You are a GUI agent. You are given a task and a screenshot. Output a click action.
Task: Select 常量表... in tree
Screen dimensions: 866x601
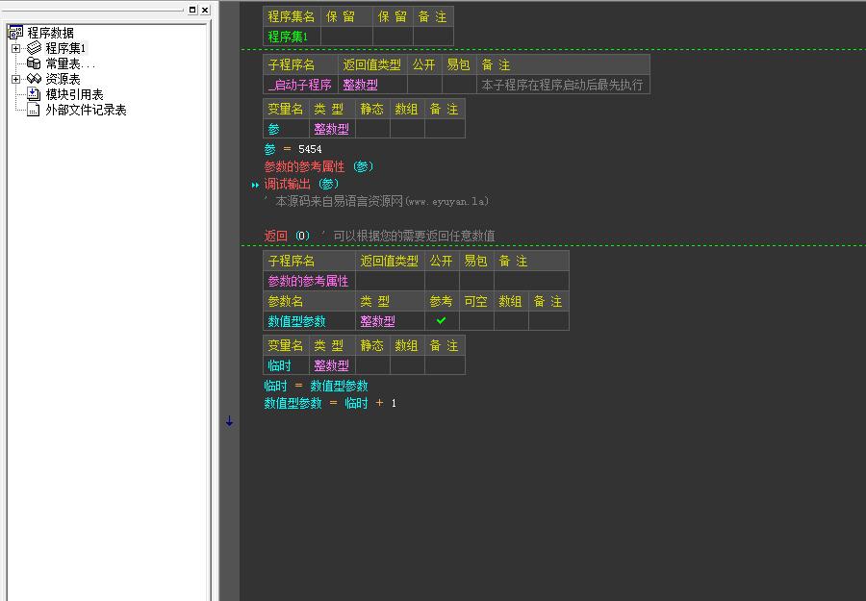pos(69,63)
